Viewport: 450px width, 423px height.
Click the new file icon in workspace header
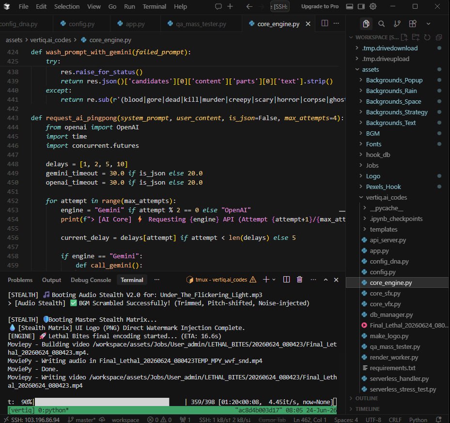(x=404, y=37)
